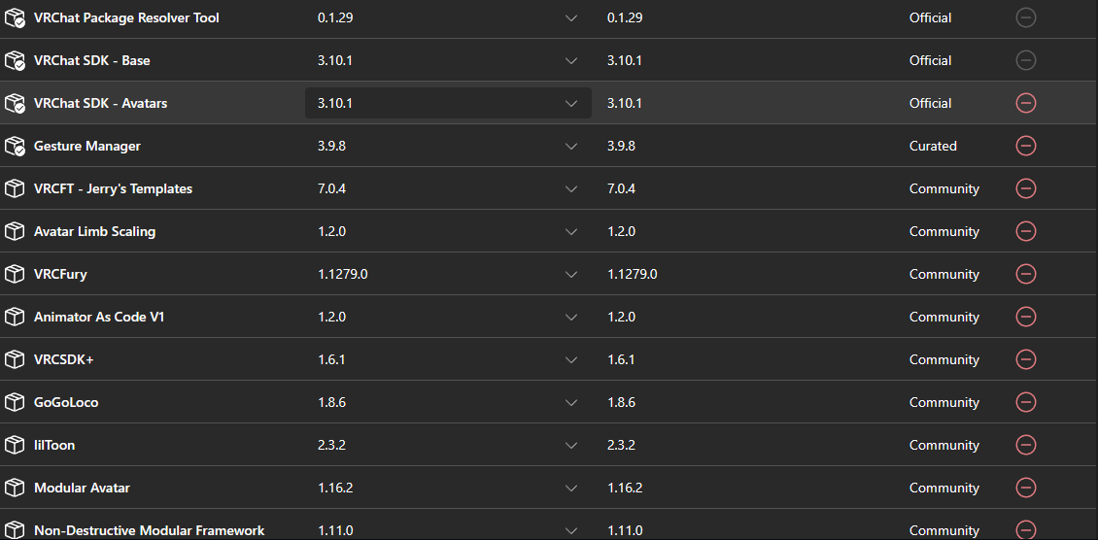
Task: Click remove icon for VRCSDK+
Action: pos(1025,359)
